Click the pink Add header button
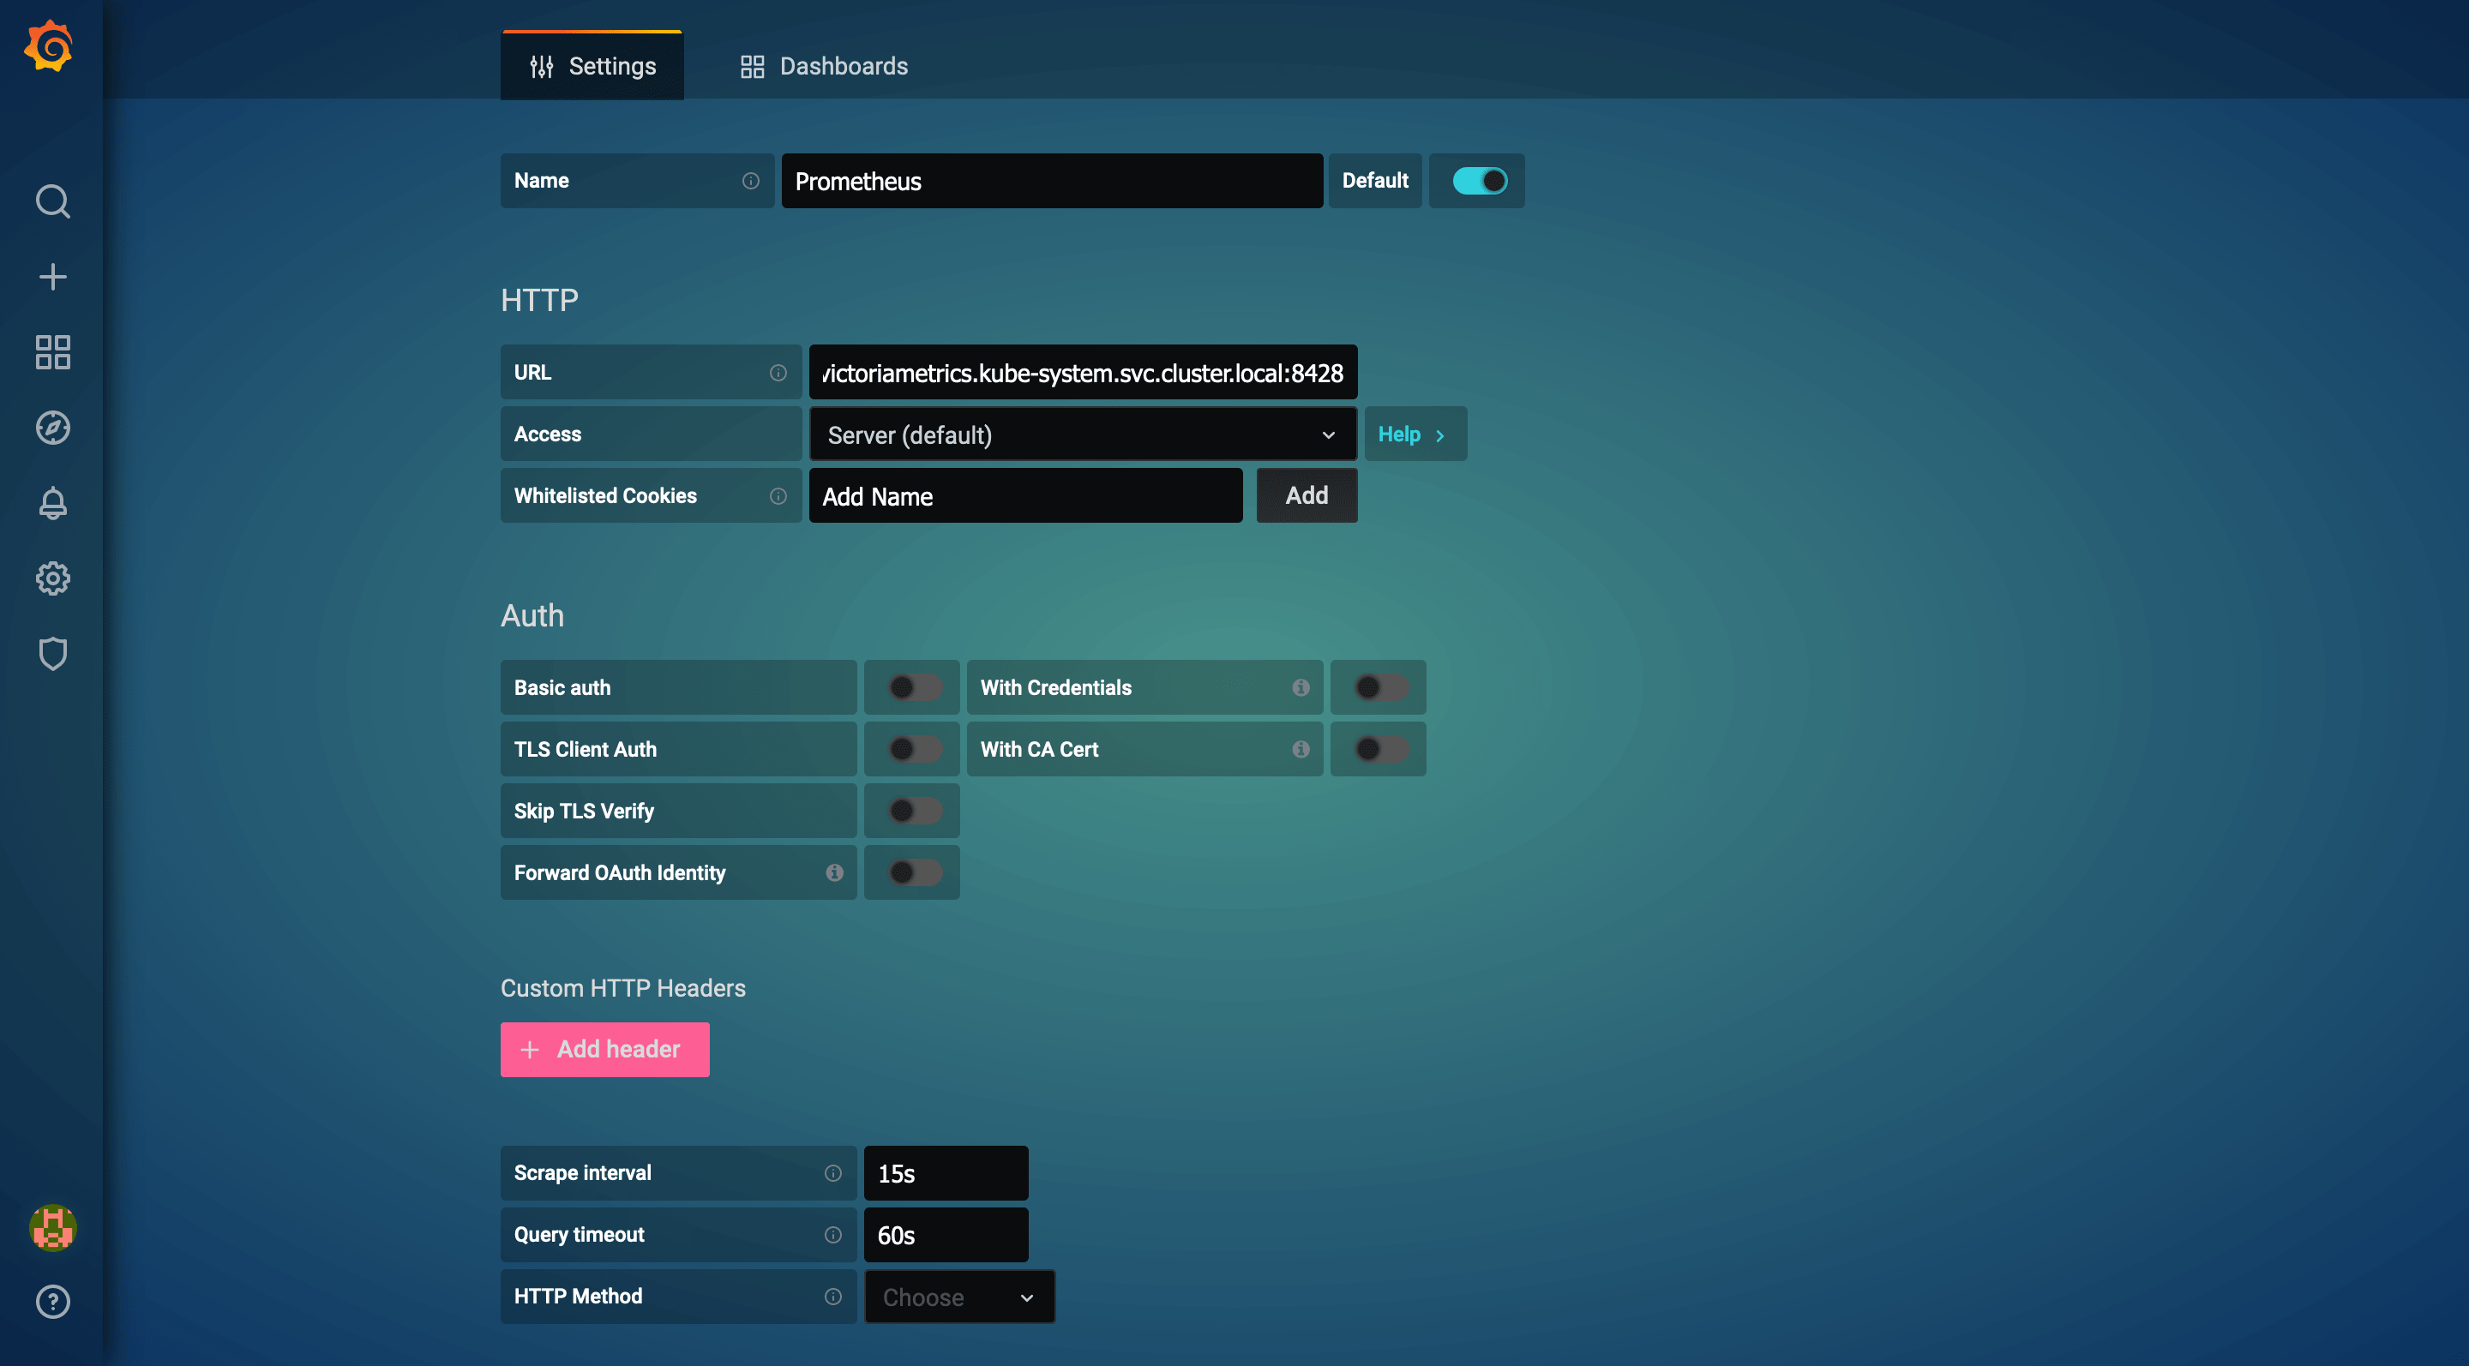This screenshot has height=1366, width=2469. (x=604, y=1049)
